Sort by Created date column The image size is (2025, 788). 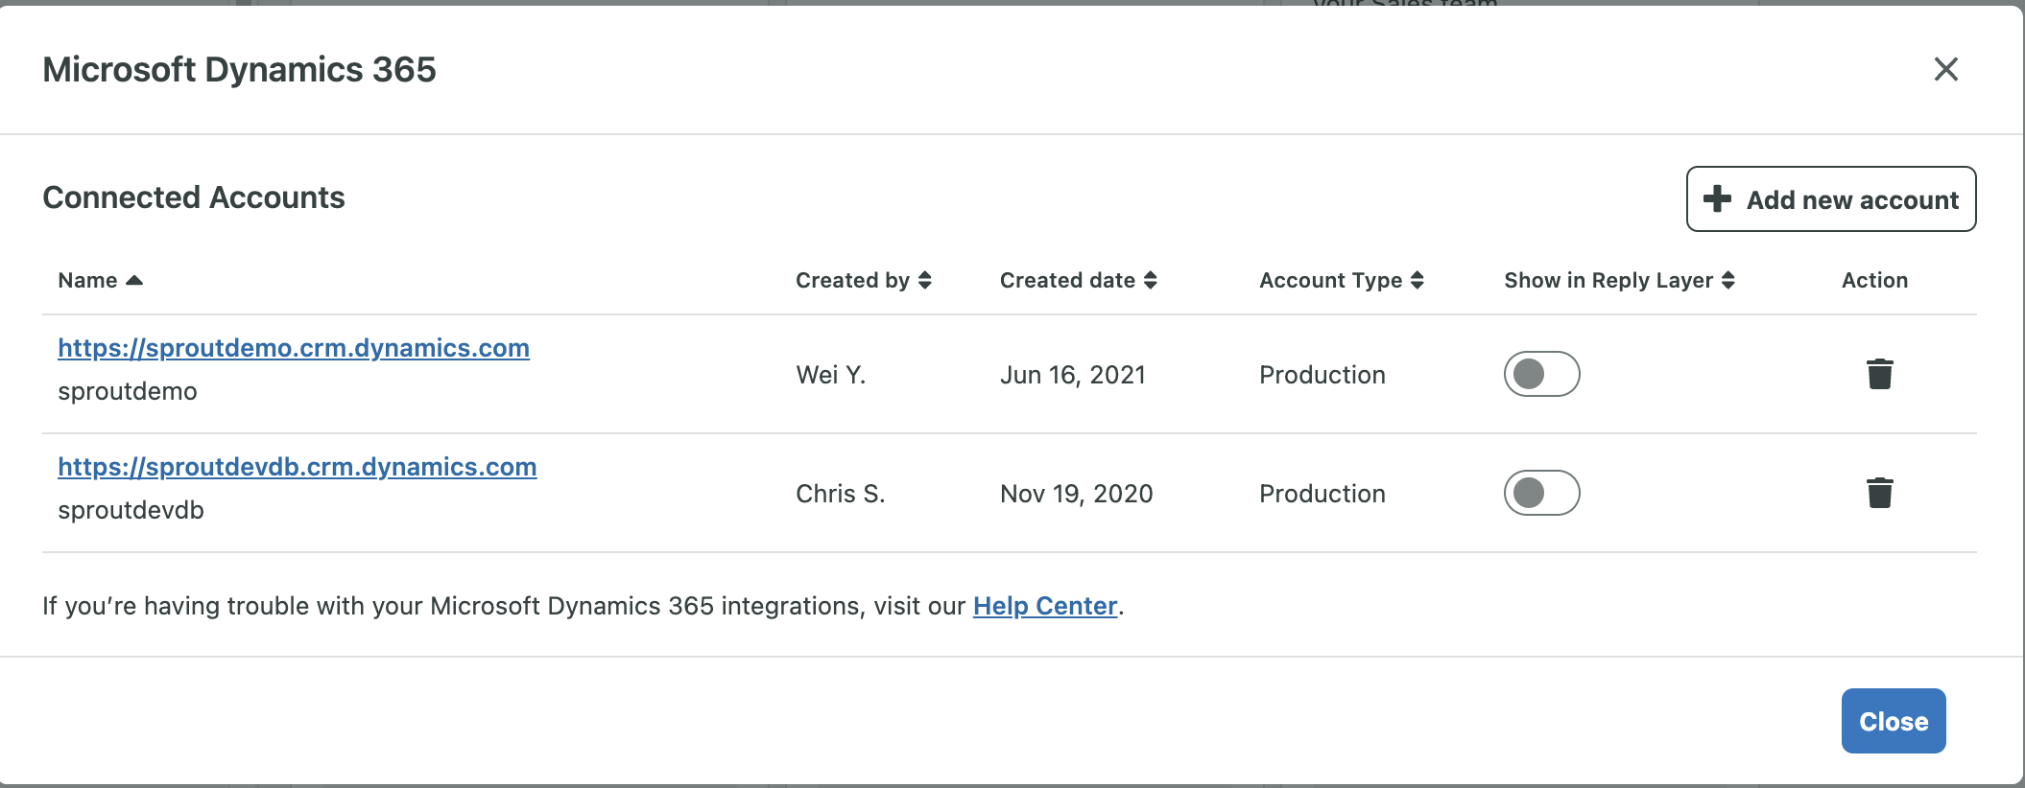tap(1079, 280)
